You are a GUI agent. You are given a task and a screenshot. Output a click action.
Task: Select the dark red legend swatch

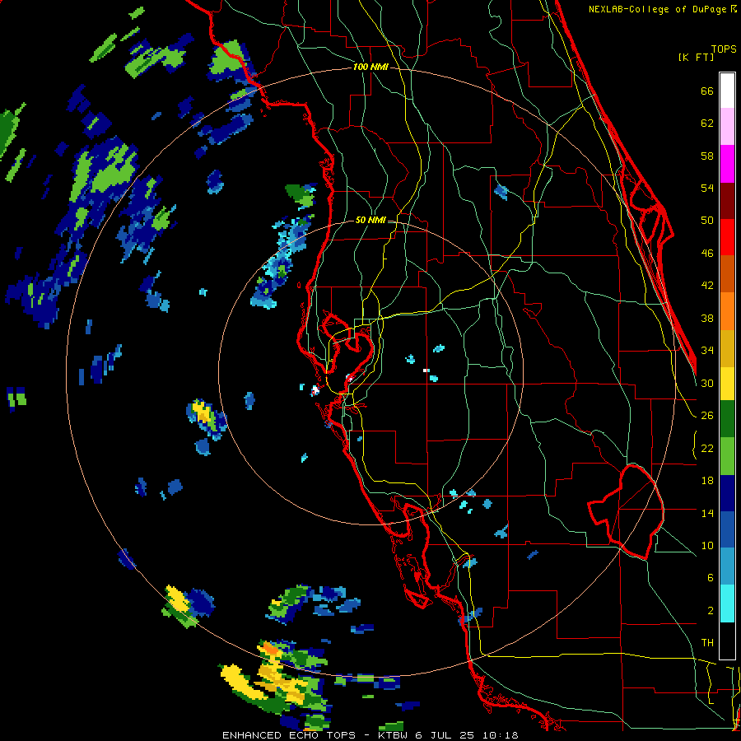click(x=727, y=200)
